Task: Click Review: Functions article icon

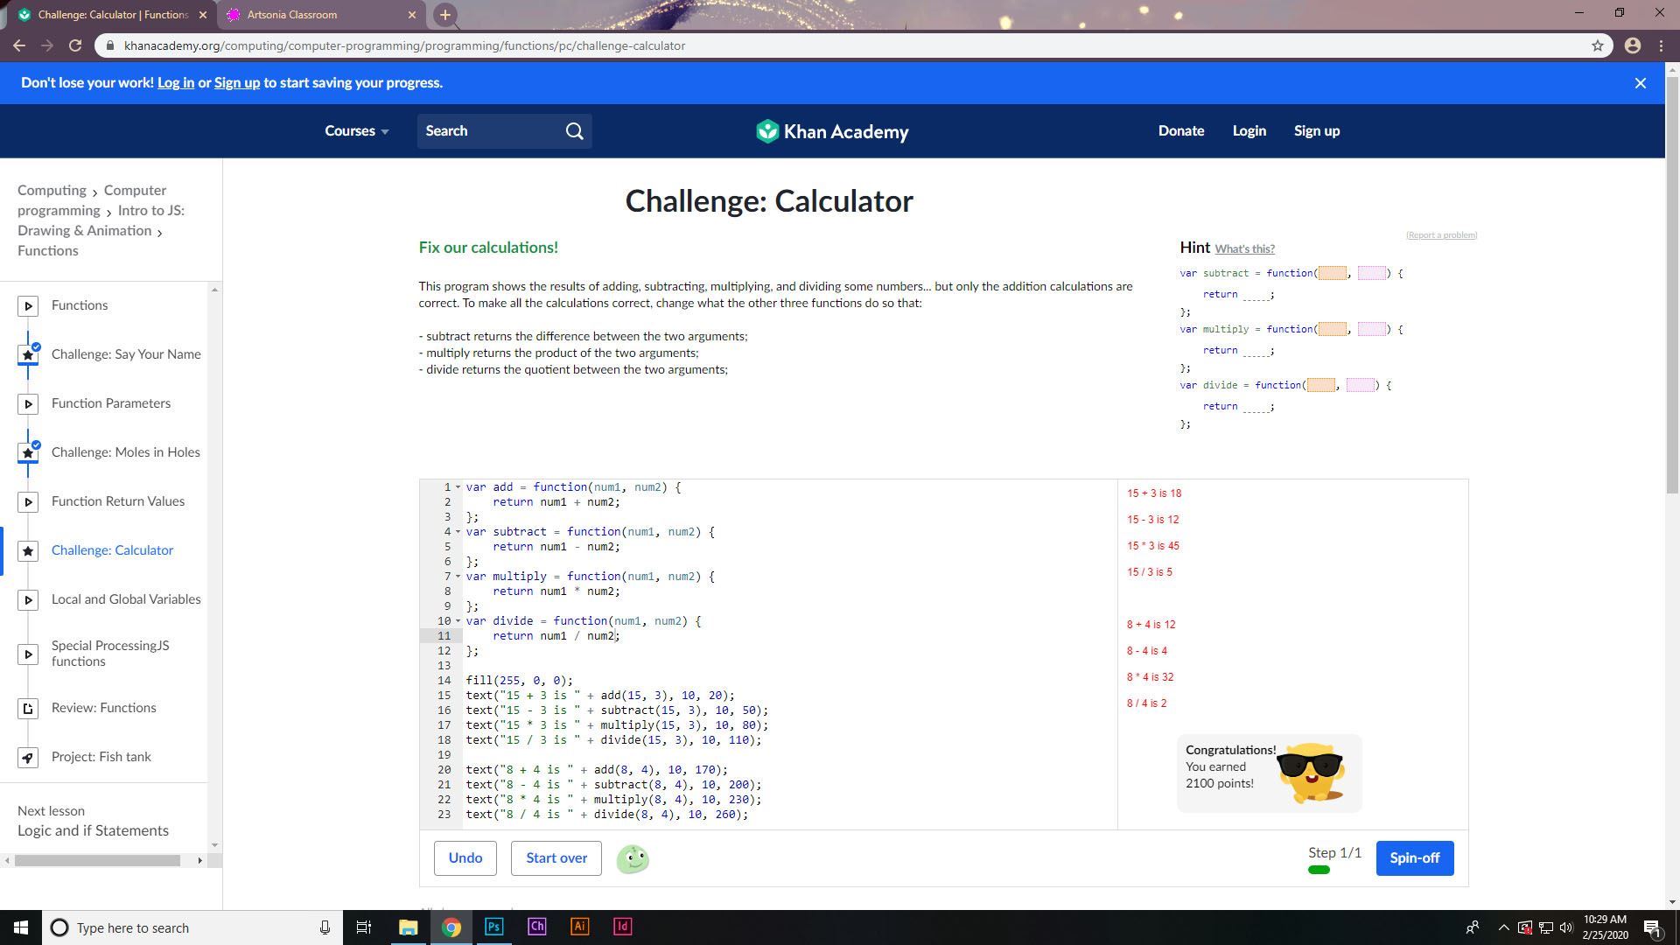Action: click(28, 708)
